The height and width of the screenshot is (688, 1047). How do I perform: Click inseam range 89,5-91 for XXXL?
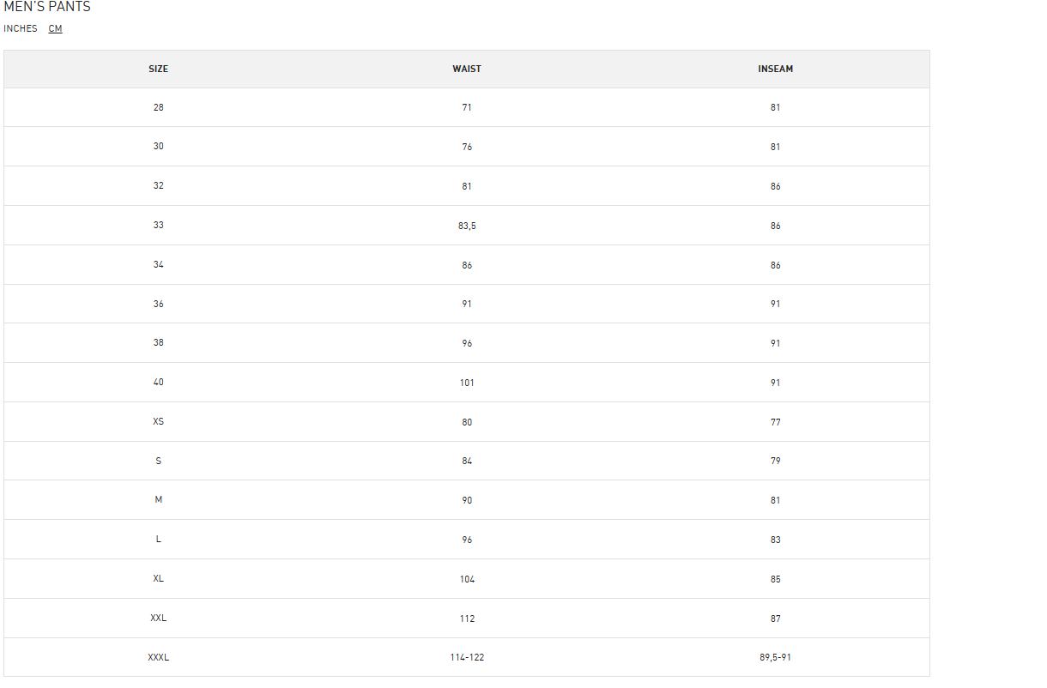pyautogui.click(x=776, y=658)
